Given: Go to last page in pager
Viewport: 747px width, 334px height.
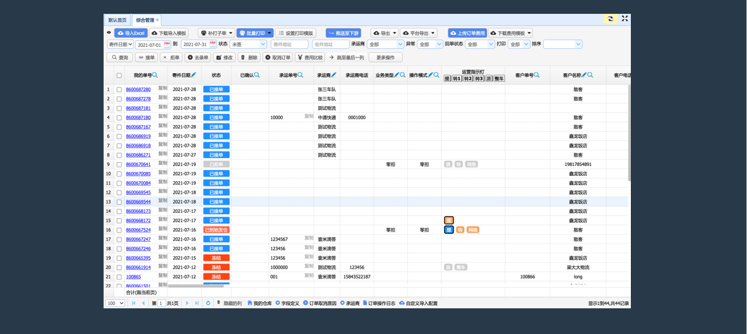Looking at the screenshot, I should [x=197, y=303].
